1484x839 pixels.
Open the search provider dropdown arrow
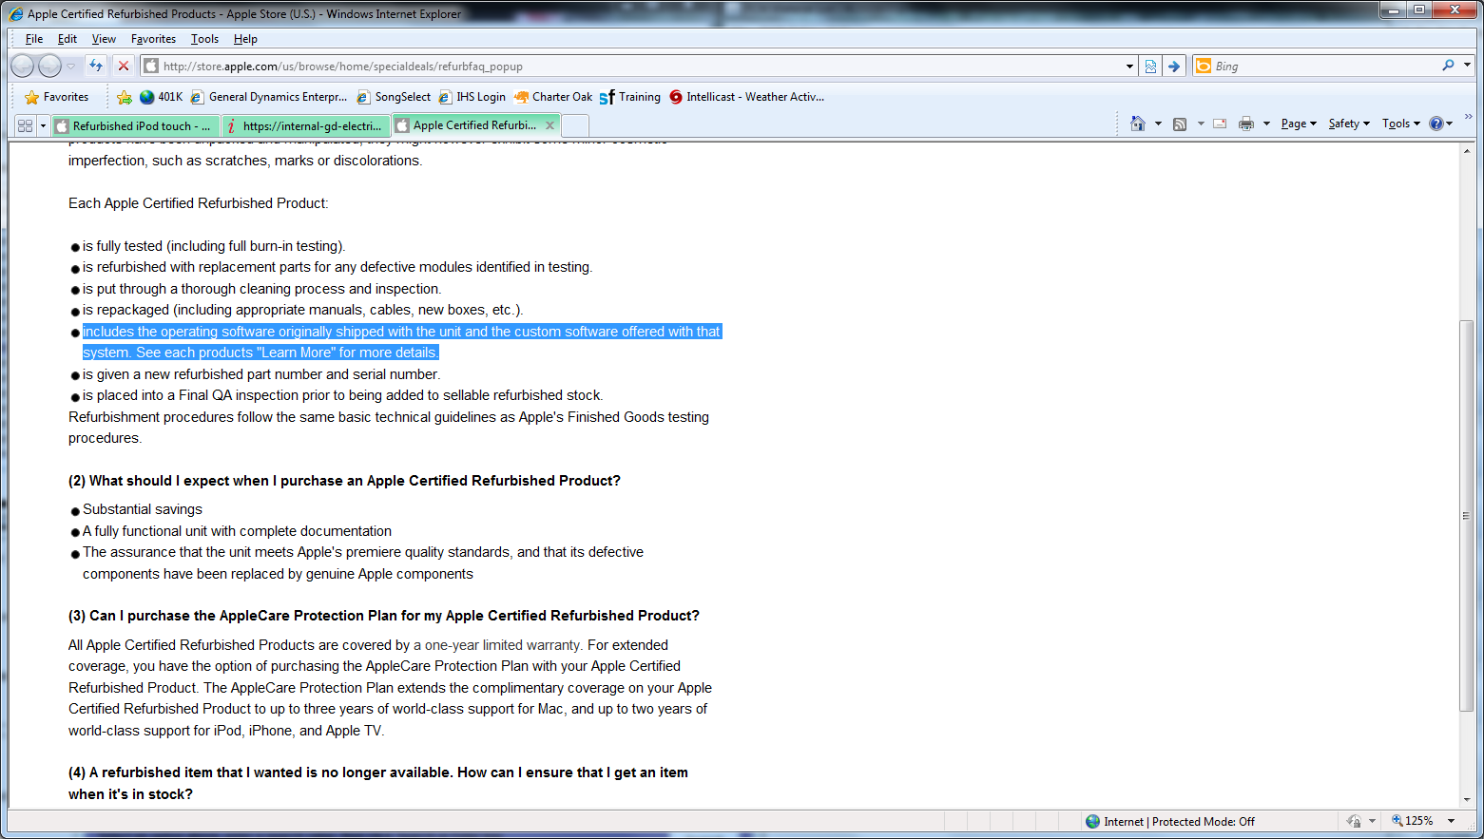click(1467, 66)
